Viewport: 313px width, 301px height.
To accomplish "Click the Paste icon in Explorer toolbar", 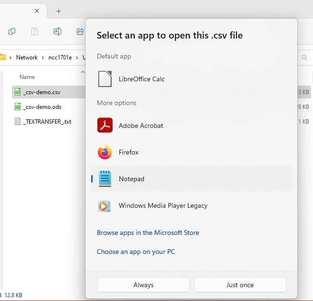I will pyautogui.click(x=35, y=31).
